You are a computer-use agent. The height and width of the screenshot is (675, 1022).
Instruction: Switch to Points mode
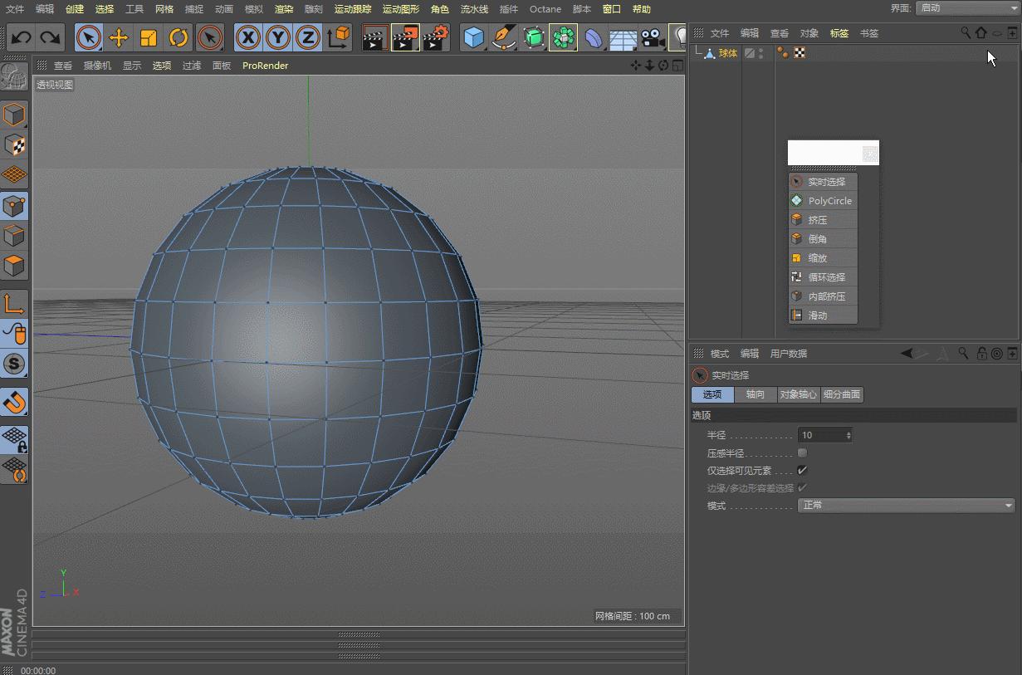14,205
